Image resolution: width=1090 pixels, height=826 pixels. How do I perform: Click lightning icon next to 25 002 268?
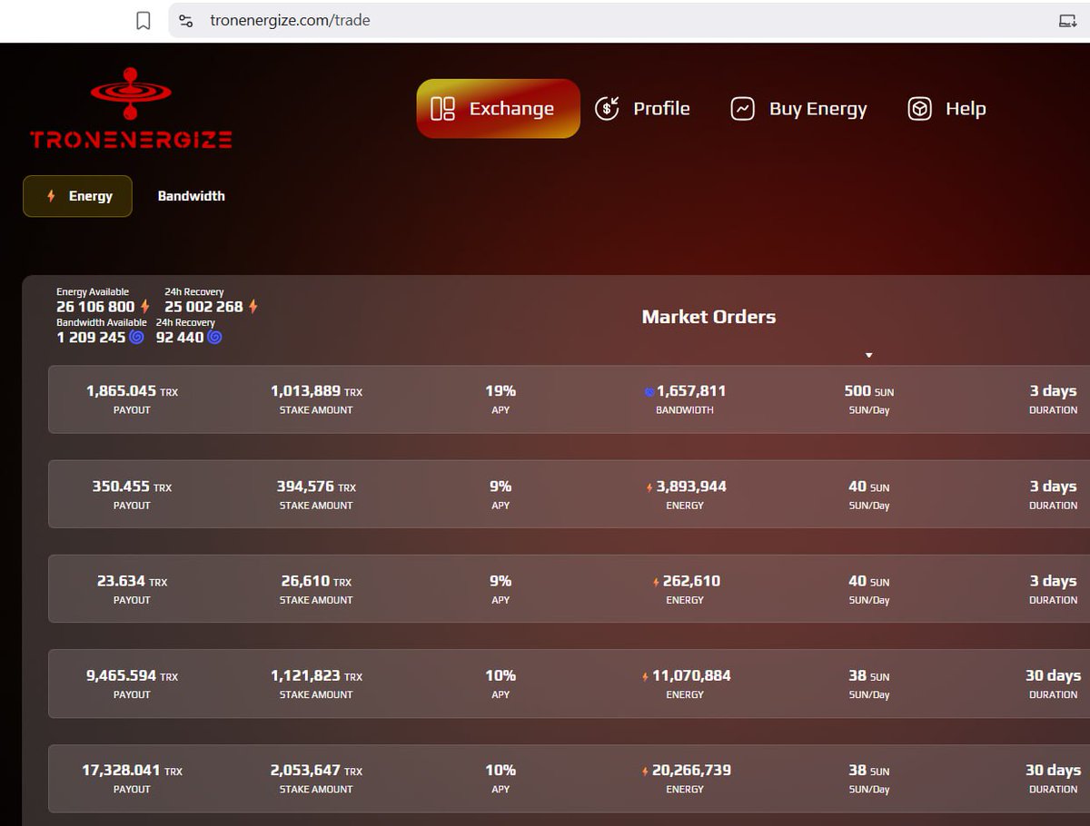point(253,307)
